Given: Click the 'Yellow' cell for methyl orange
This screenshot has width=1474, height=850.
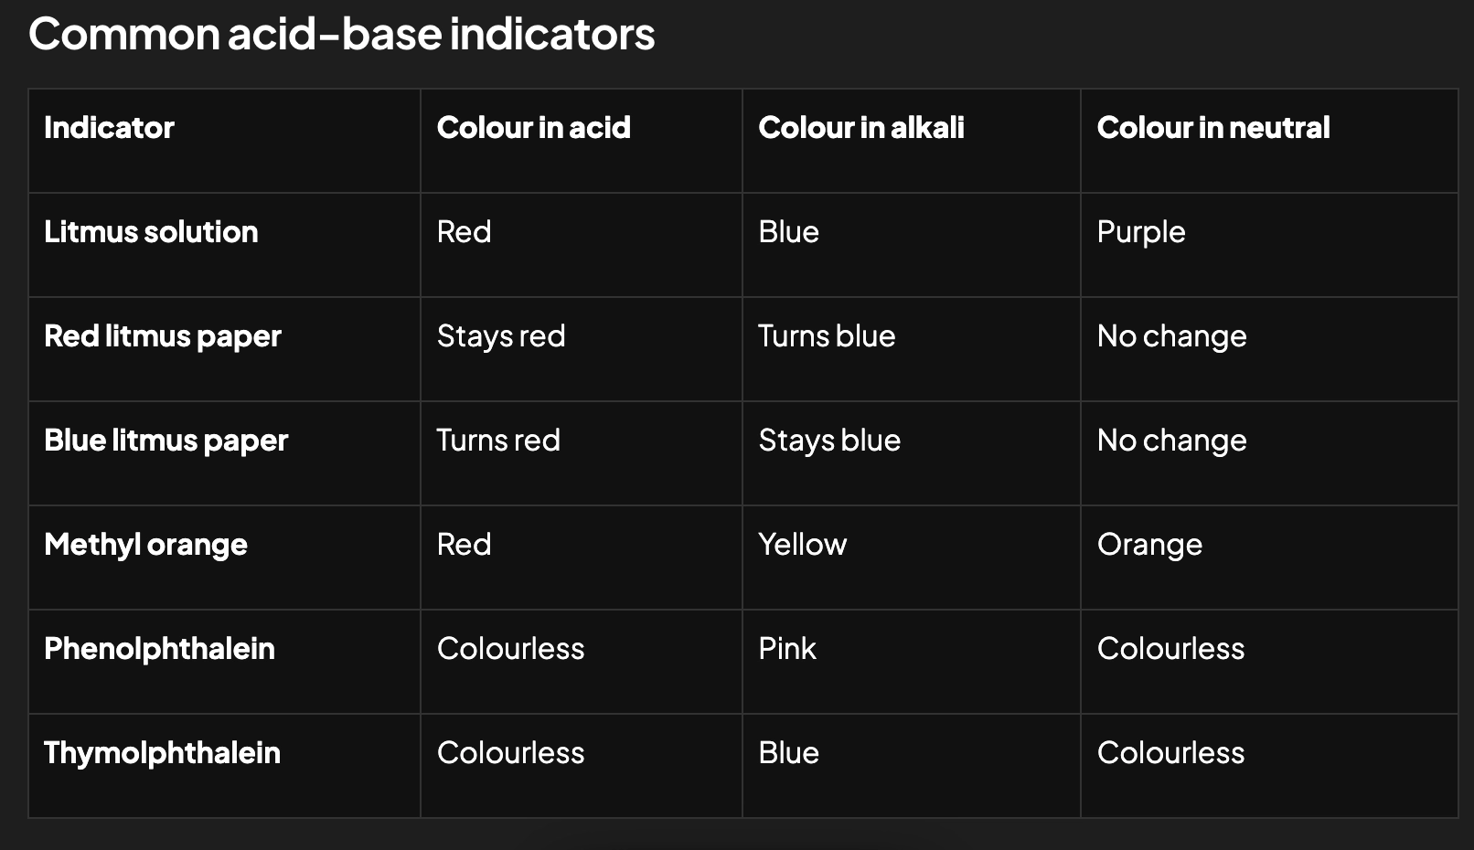Looking at the screenshot, I should (x=802, y=545).
